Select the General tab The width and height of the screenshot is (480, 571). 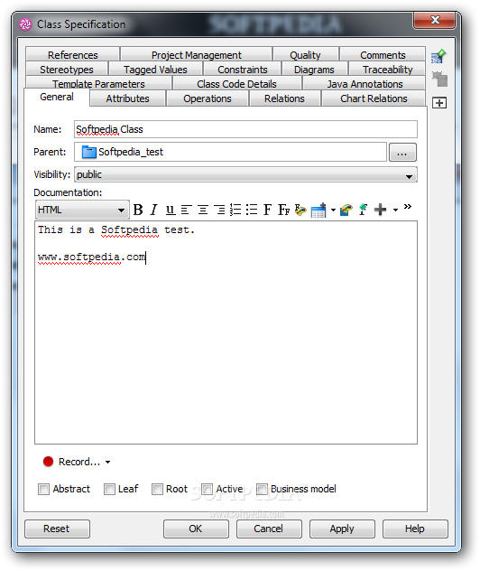click(x=57, y=97)
